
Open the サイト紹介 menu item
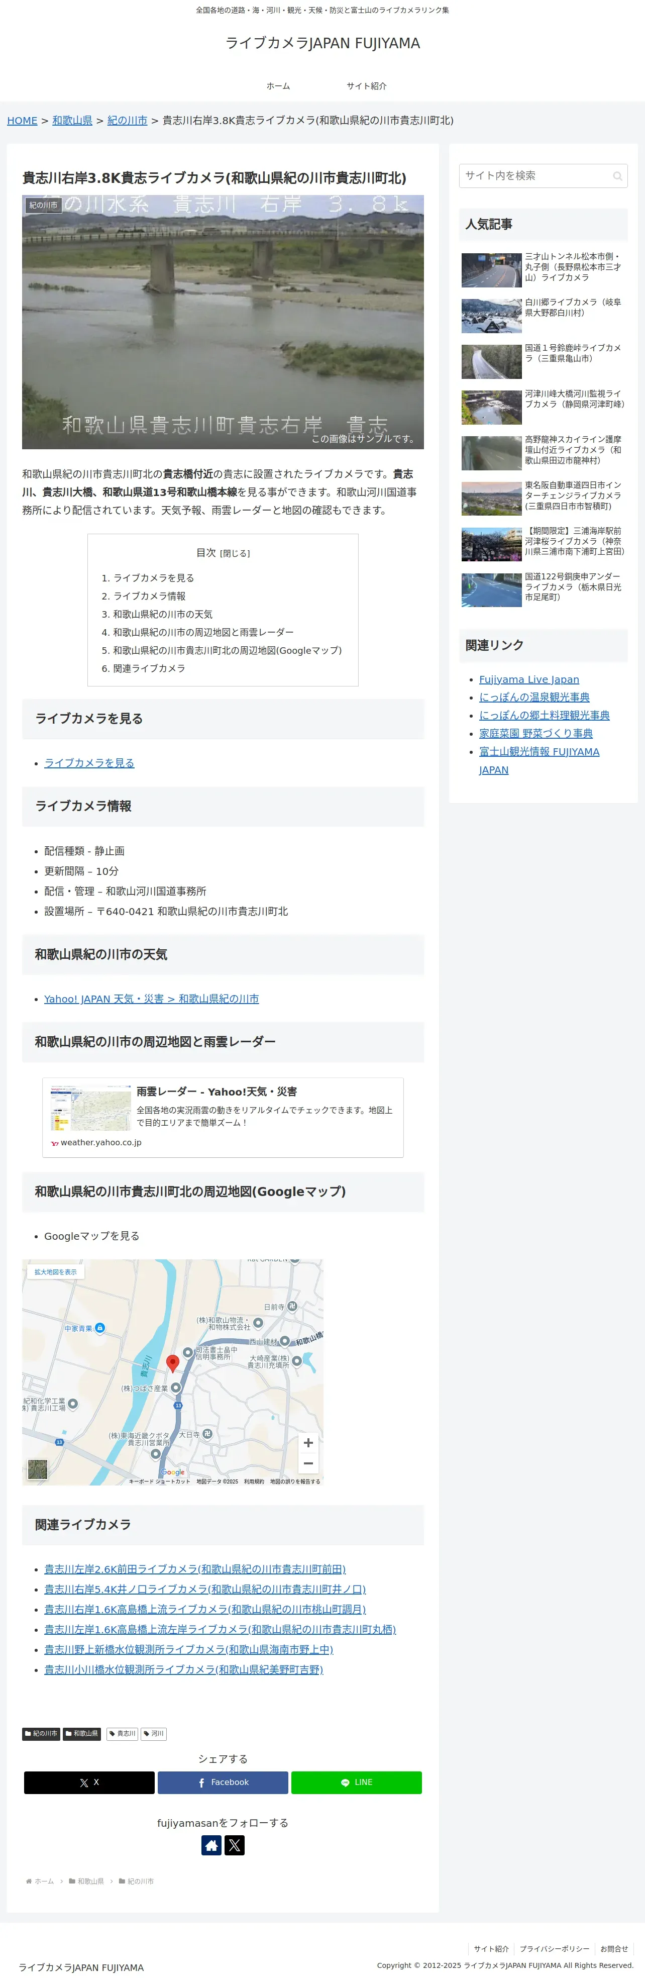367,86
